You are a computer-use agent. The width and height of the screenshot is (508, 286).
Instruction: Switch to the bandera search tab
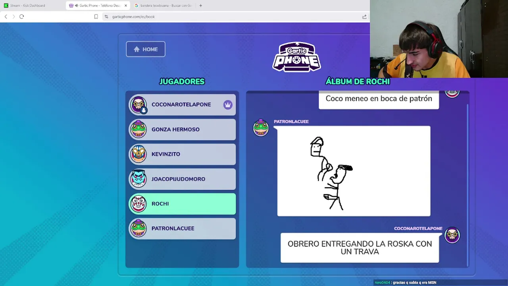pos(164,6)
